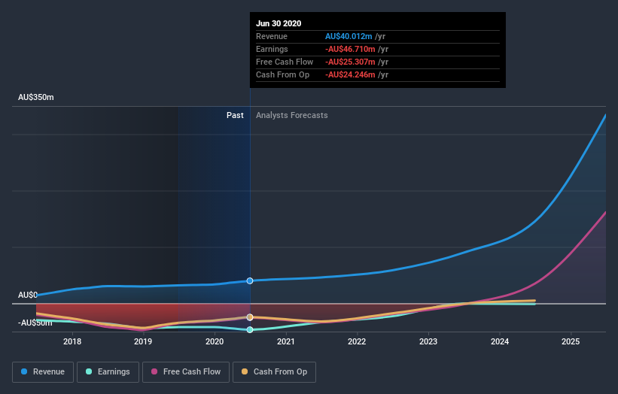Viewport: 618px width, 394px height.
Task: Click the pink Free Cash Flow legend dot
Action: (154, 371)
